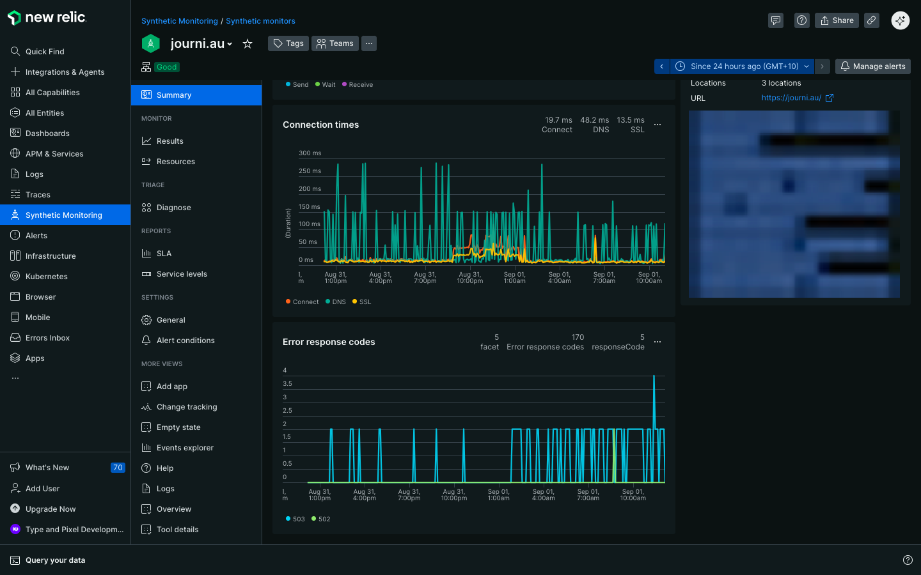Open https://journi.au/ URL link
The image size is (921, 575).
point(791,98)
